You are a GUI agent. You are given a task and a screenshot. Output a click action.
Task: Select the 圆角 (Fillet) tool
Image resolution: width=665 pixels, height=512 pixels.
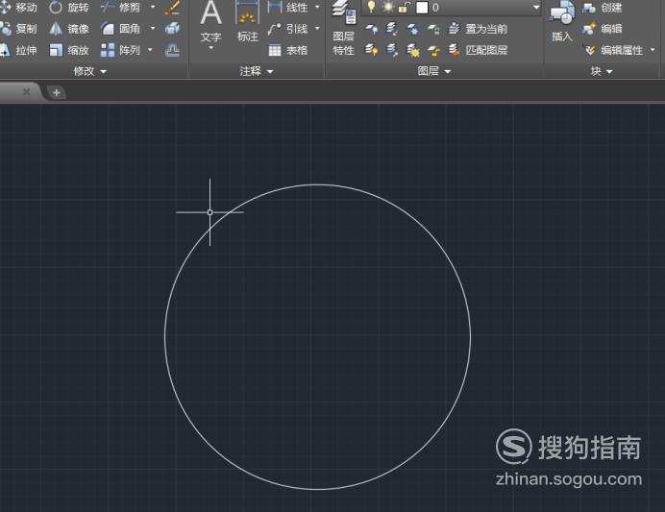coord(121,29)
